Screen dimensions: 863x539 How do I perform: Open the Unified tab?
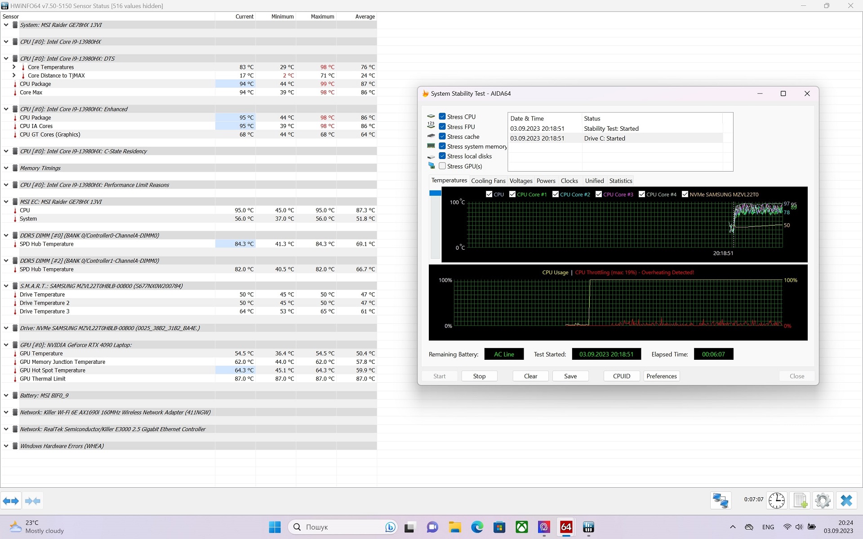[x=594, y=181]
